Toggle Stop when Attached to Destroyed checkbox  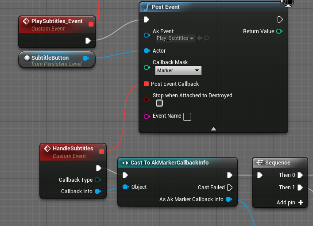[x=159, y=103]
